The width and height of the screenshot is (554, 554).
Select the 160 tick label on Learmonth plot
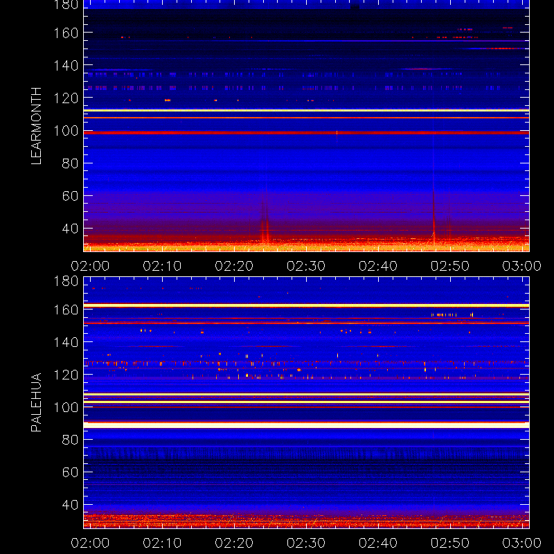click(x=66, y=33)
